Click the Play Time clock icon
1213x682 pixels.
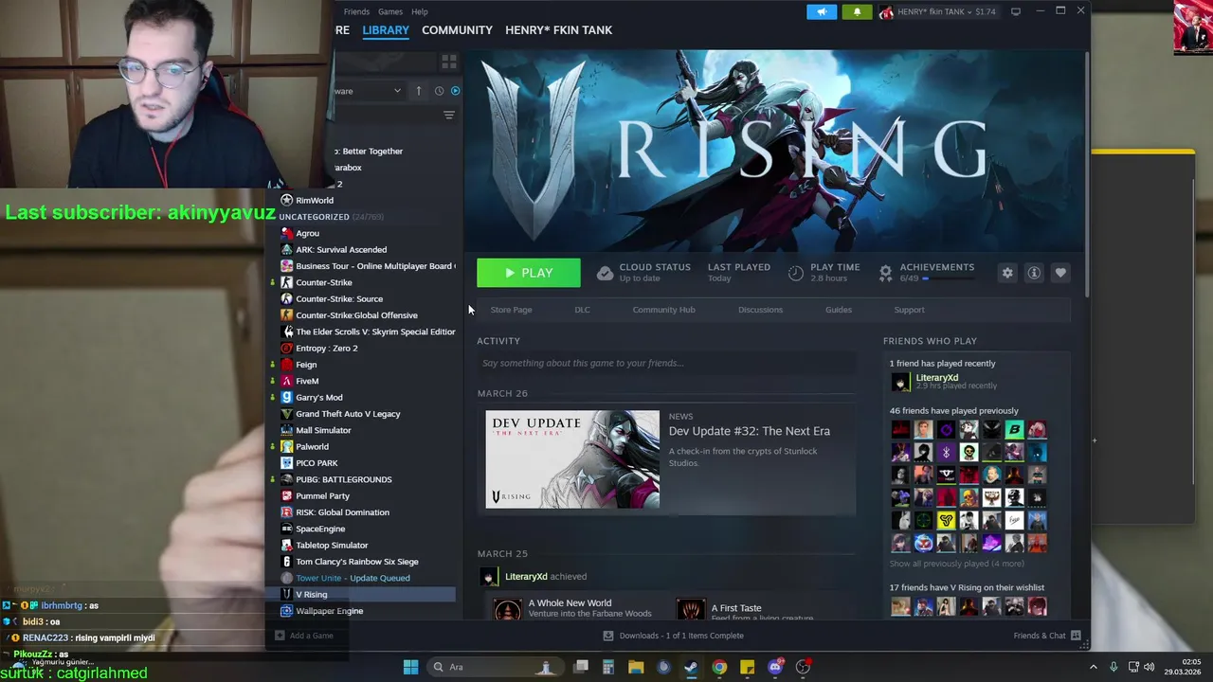(x=796, y=273)
